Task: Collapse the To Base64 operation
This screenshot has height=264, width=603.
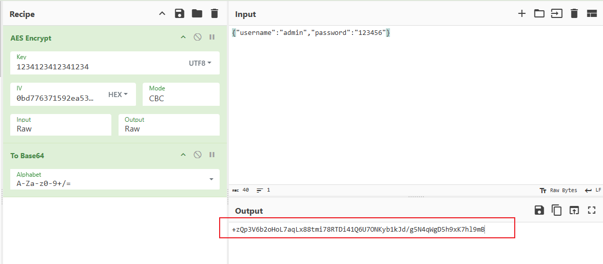Action: 183,155
